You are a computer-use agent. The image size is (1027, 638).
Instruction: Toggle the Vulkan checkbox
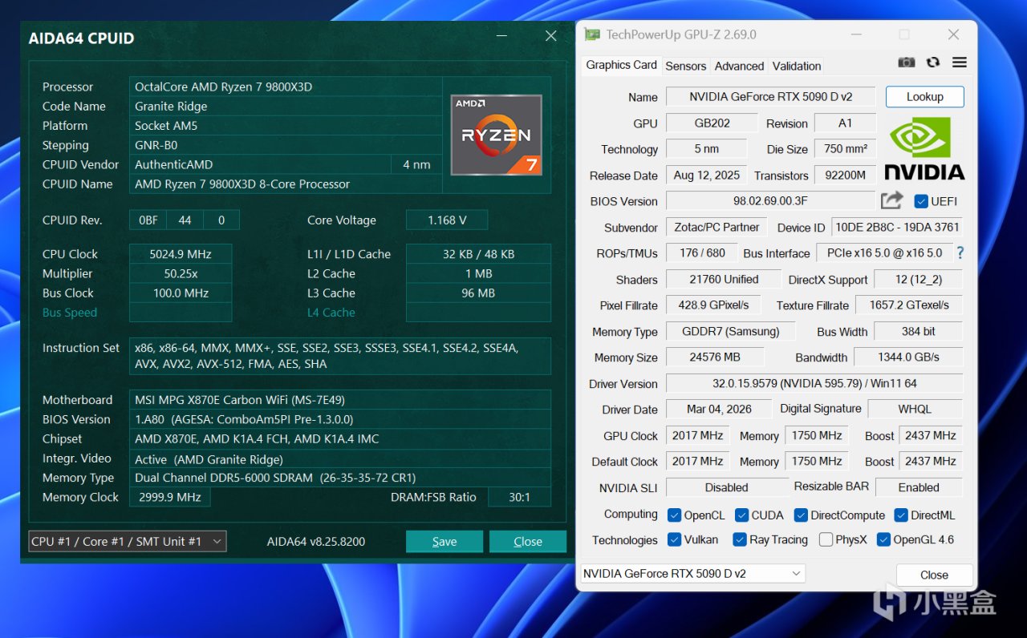(674, 539)
